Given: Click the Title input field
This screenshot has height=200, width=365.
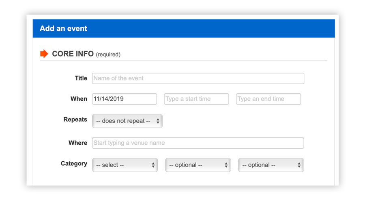Looking at the screenshot, I should click(x=198, y=78).
